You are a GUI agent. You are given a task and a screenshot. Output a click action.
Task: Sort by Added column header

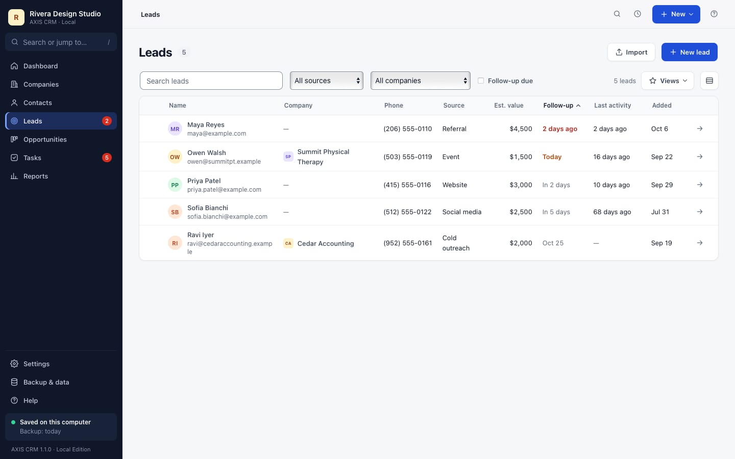662,106
